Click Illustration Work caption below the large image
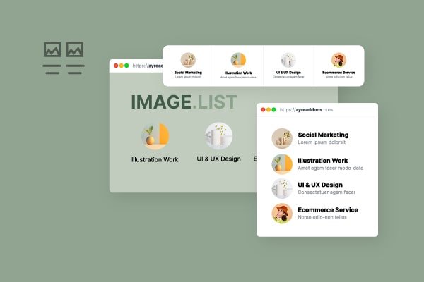424x282 pixels. tap(155, 159)
